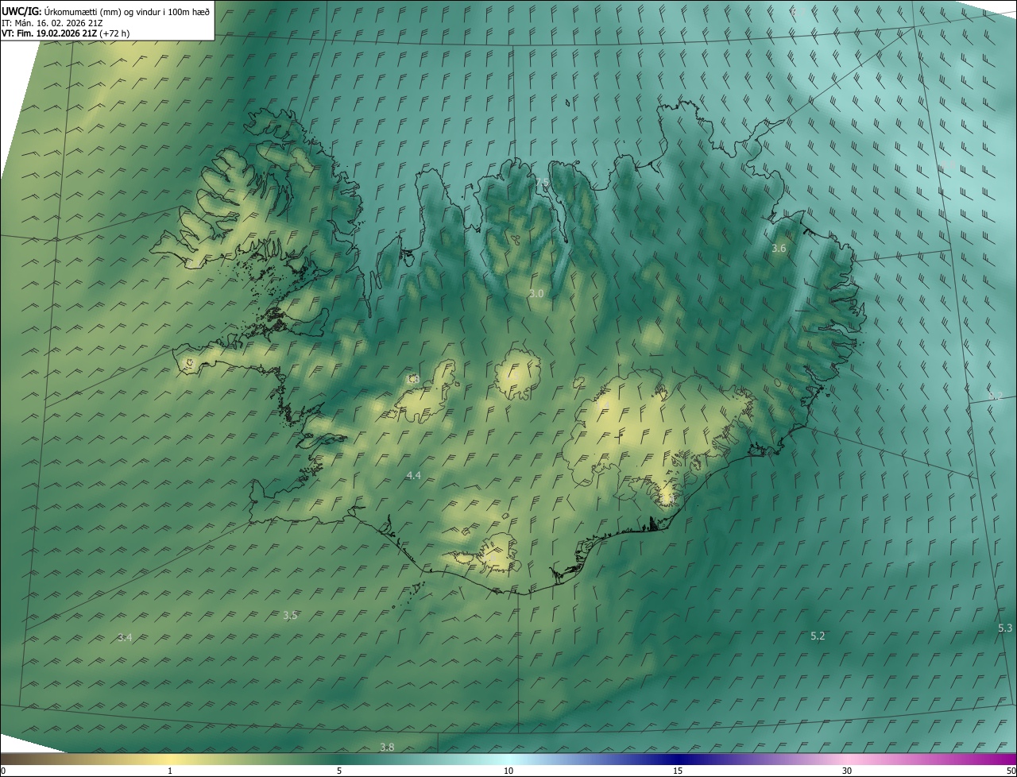Click the '10' tick on the color scale
Viewport: 1017px width, 777px height.
(508, 771)
